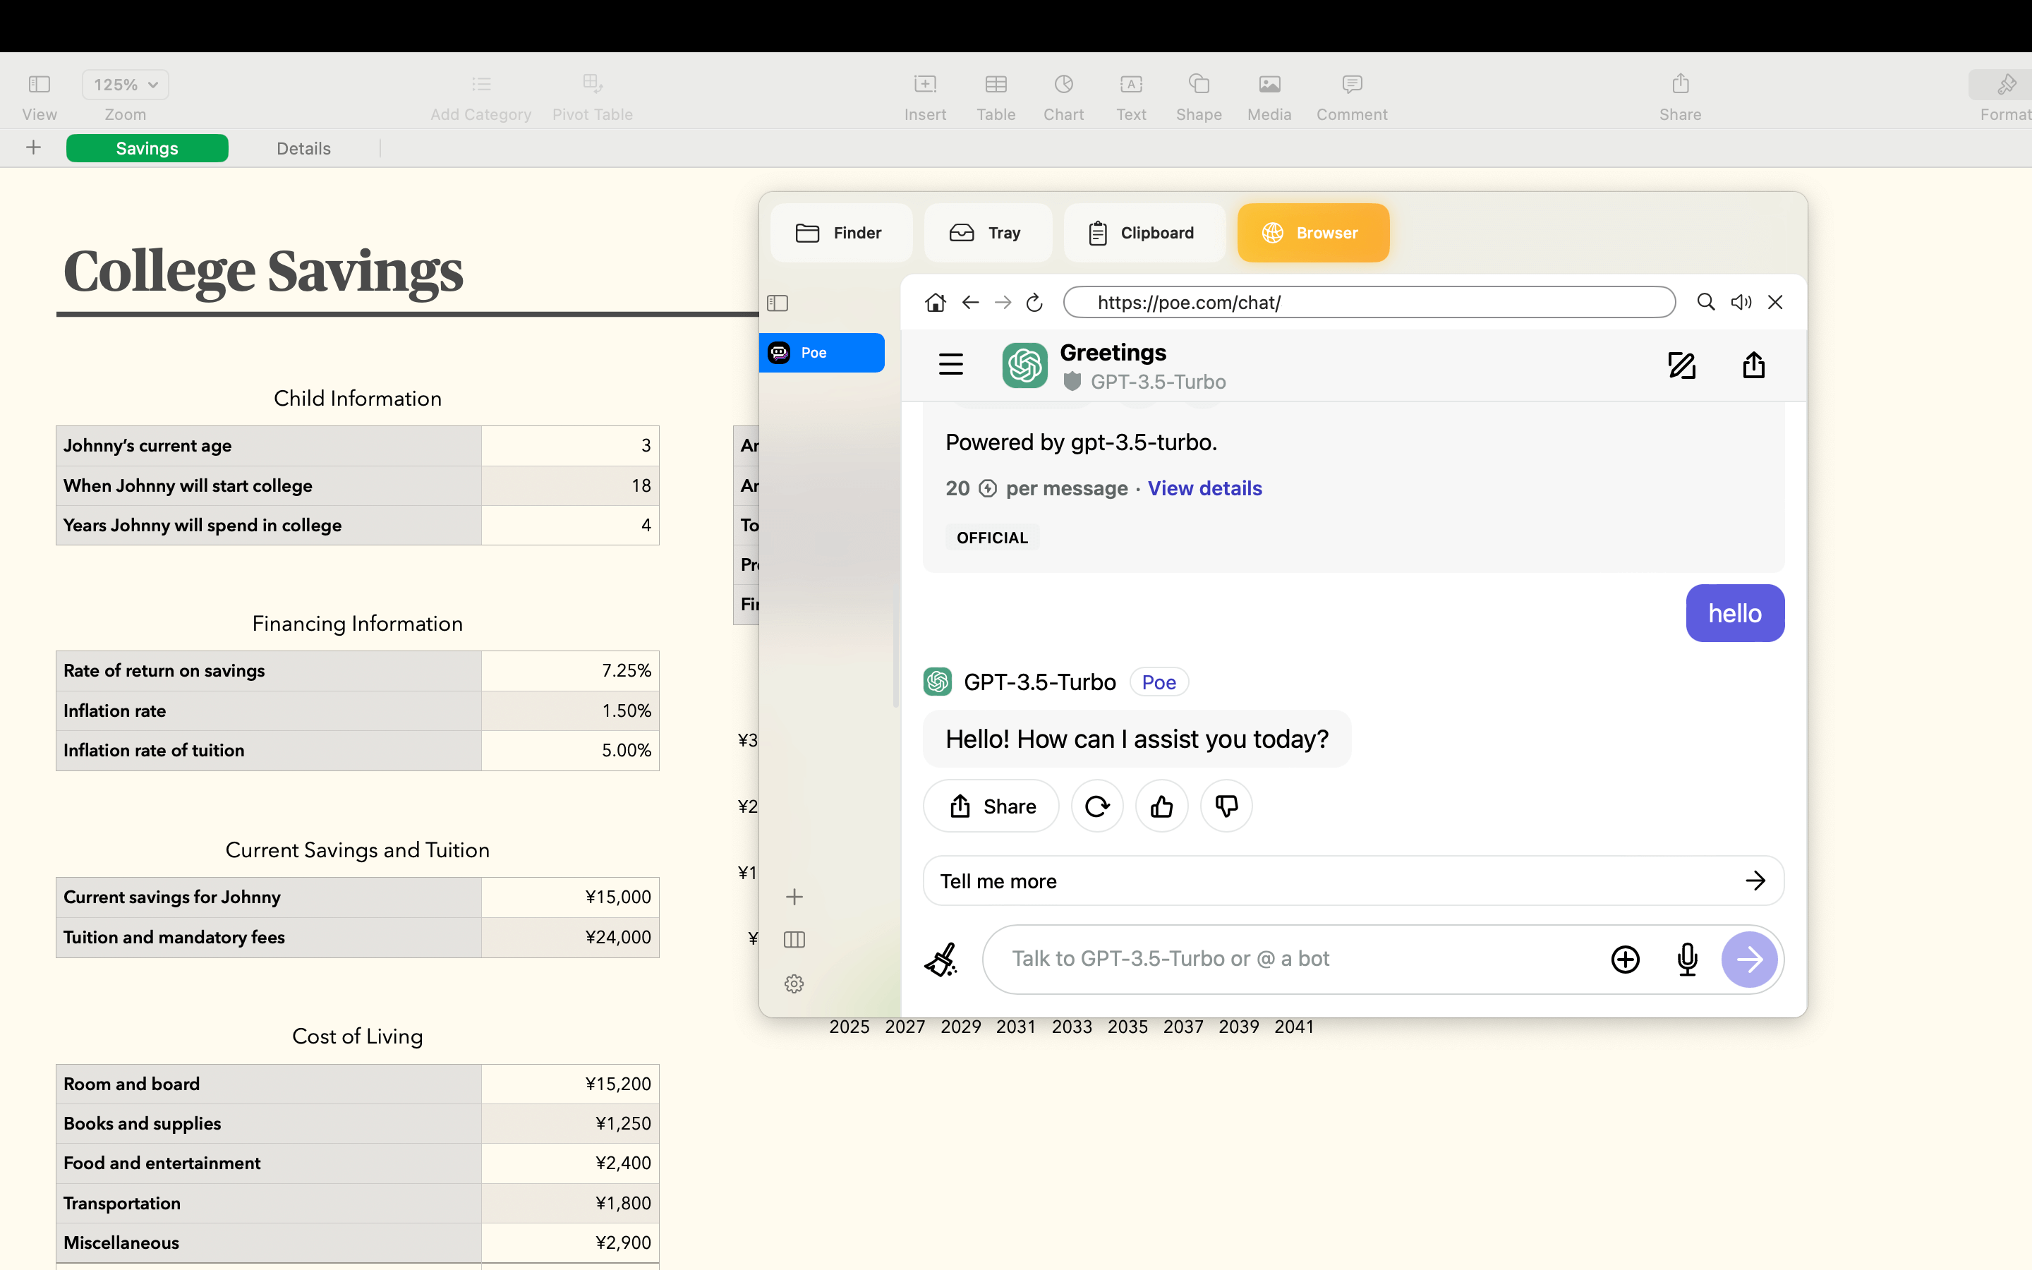Select the Poe site in sidebar

(821, 353)
